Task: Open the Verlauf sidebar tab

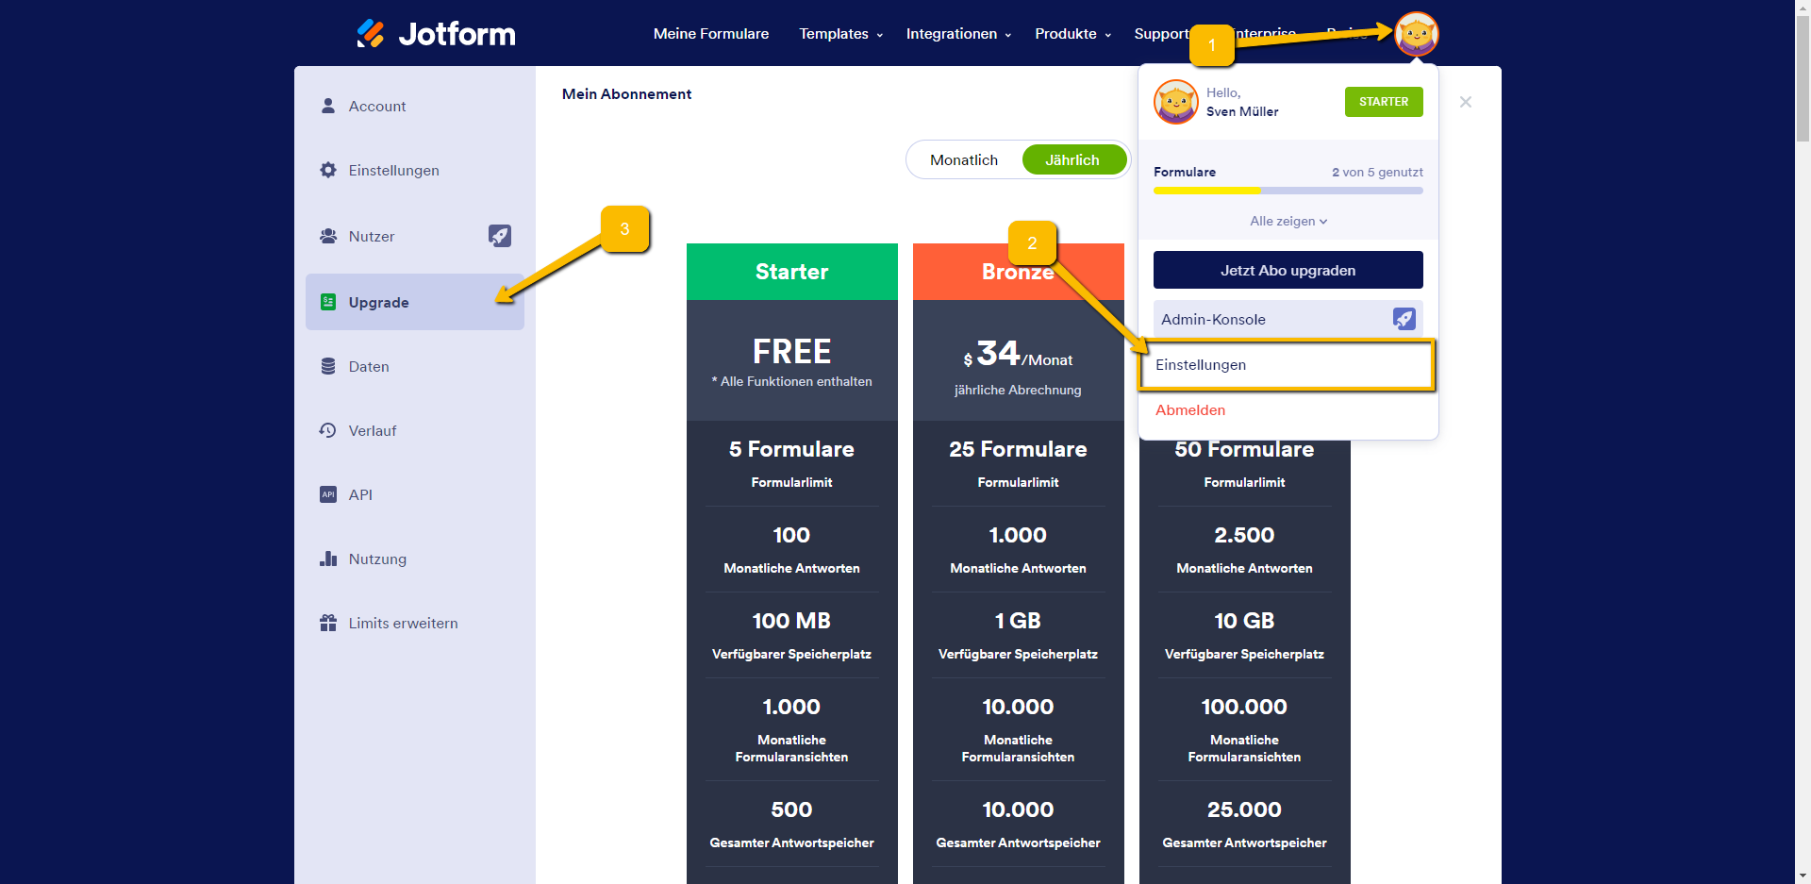Action: pos(415,430)
